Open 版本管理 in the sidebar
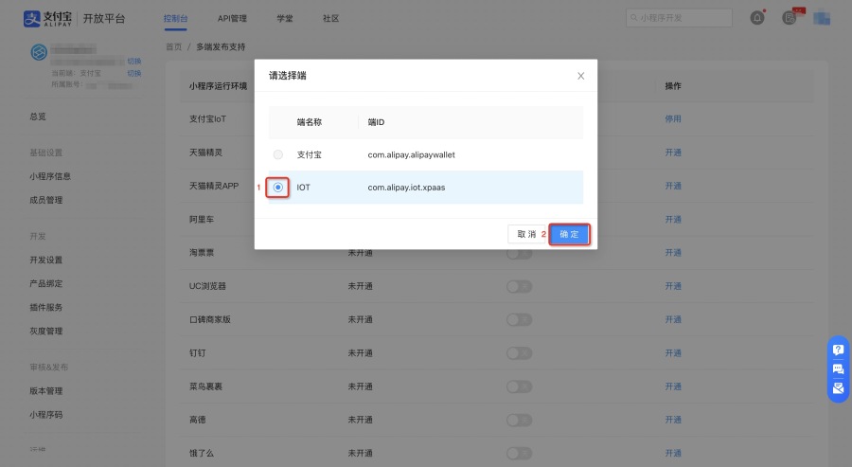 pos(46,391)
